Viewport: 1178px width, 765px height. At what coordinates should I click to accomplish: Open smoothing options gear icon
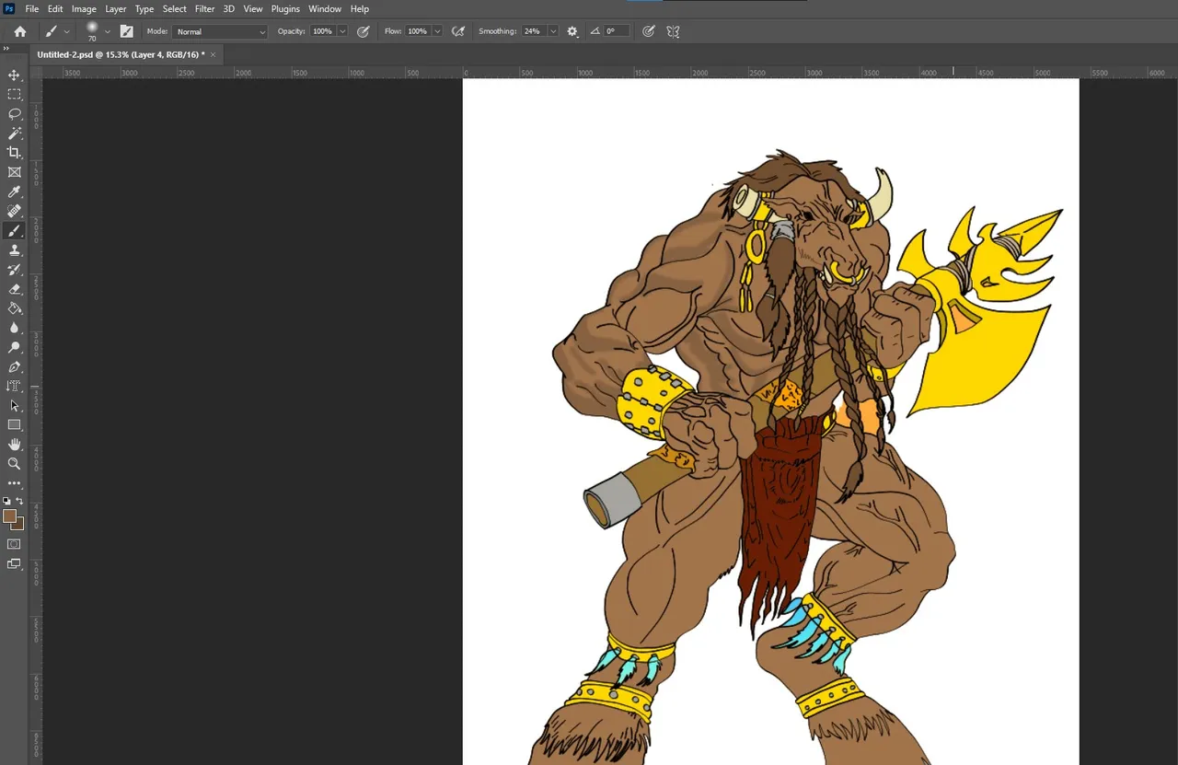pos(572,31)
